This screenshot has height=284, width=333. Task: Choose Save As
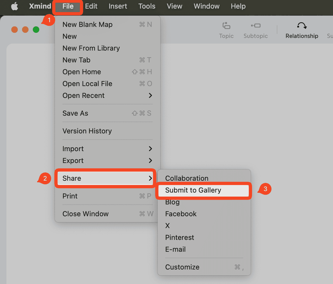[108, 113]
